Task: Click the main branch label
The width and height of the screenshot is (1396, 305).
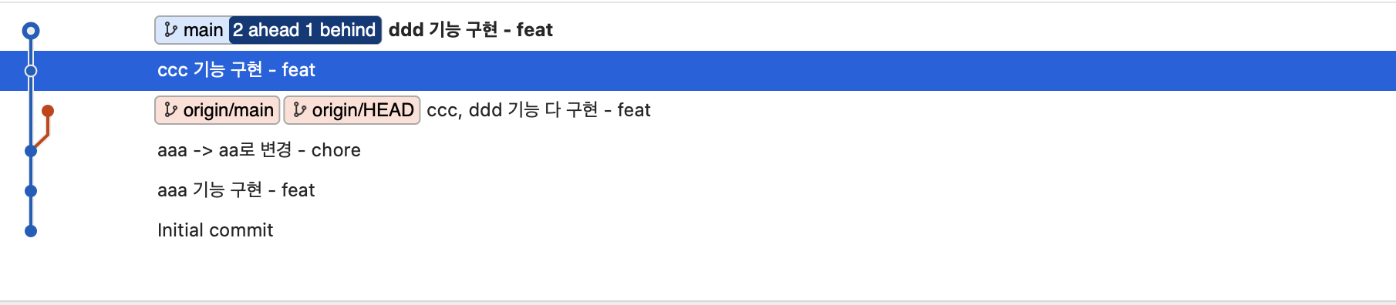Action: (192, 30)
